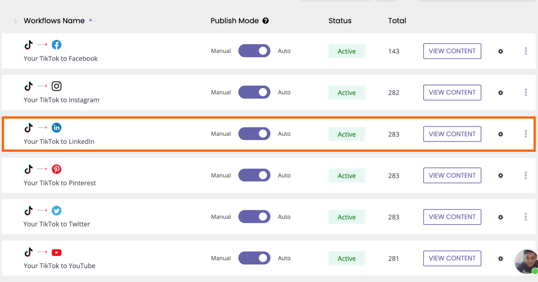Click the TikTok icon in the LinkedIn workflow row
538x282 pixels.
pyautogui.click(x=29, y=128)
